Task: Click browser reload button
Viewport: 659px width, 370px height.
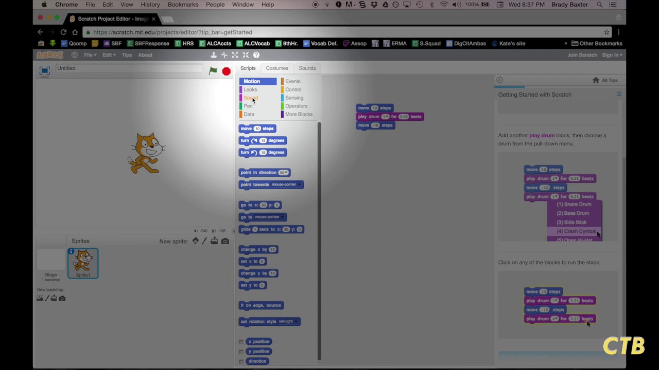Action: (63, 32)
